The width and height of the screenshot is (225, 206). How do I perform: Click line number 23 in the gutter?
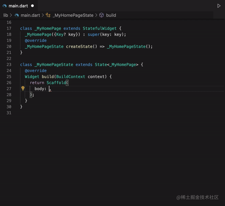coord(9,65)
